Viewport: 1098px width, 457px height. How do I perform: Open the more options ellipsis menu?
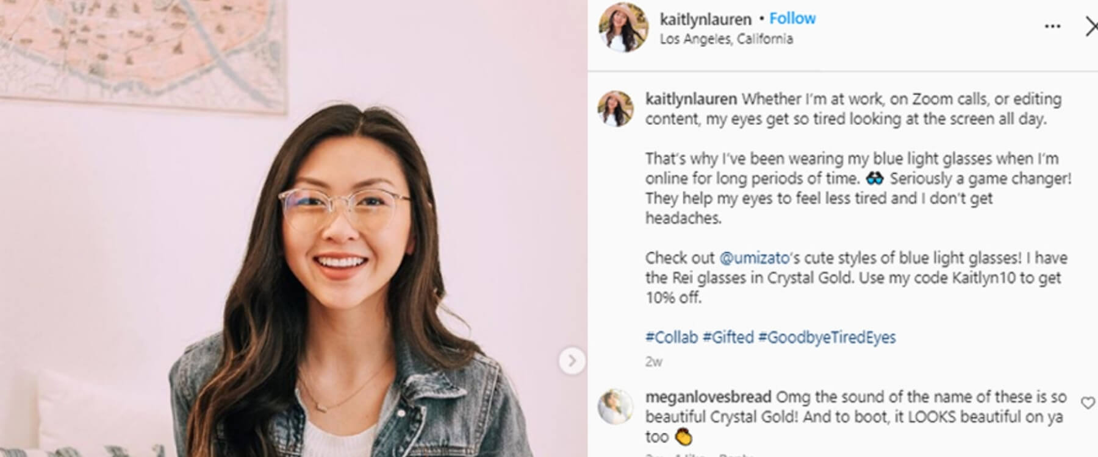pos(1052,26)
